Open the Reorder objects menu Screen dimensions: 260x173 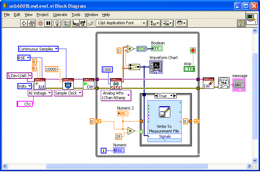tap(181, 23)
